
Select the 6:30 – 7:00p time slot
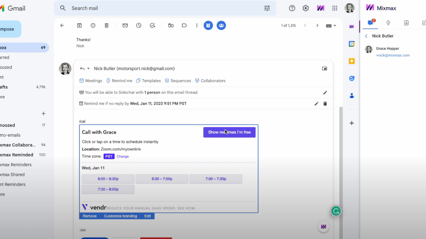[x=162, y=179]
